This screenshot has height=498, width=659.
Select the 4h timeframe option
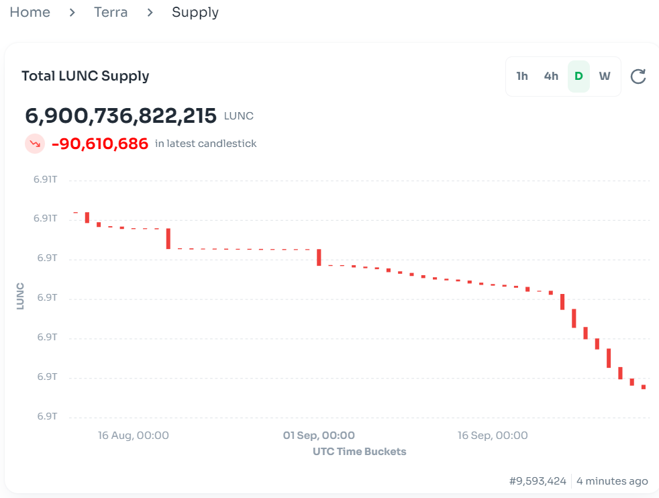tap(551, 77)
